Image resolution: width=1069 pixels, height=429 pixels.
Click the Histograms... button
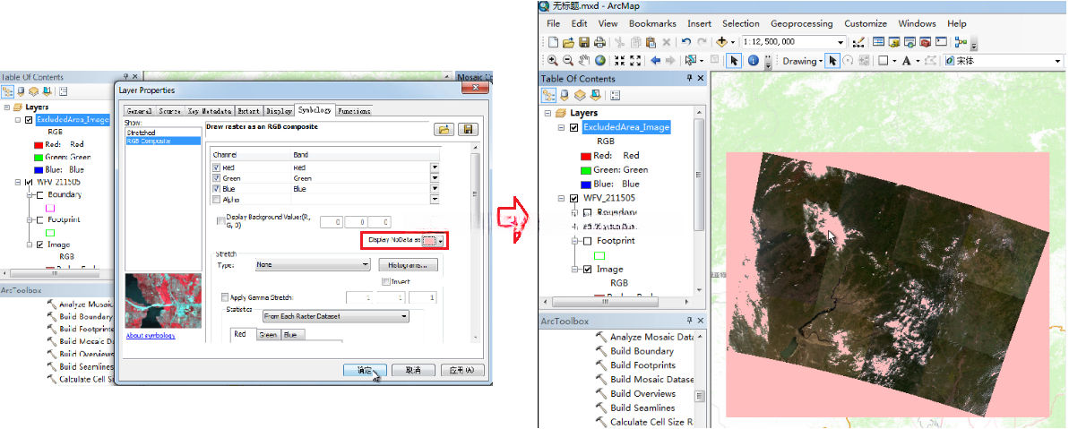click(409, 265)
